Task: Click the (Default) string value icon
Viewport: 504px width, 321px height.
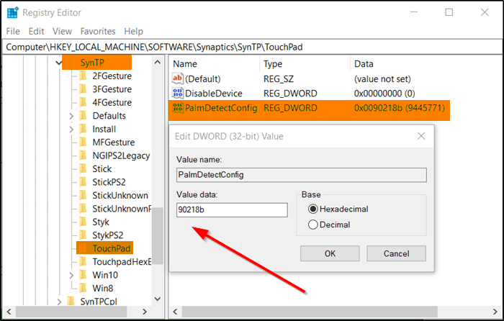Action: pyautogui.click(x=177, y=78)
